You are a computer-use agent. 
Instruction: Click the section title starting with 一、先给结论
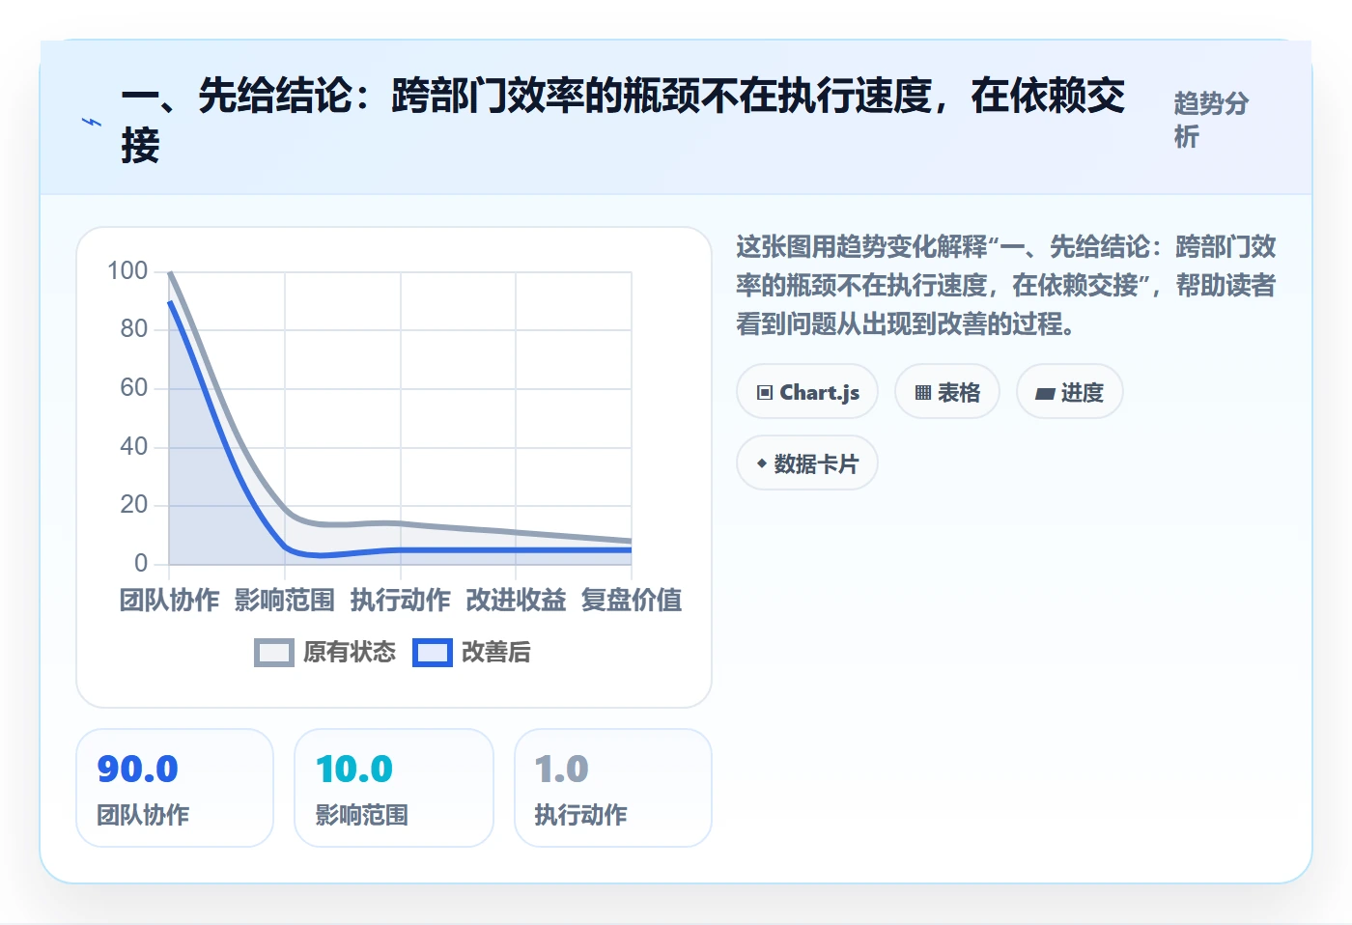[x=623, y=121]
